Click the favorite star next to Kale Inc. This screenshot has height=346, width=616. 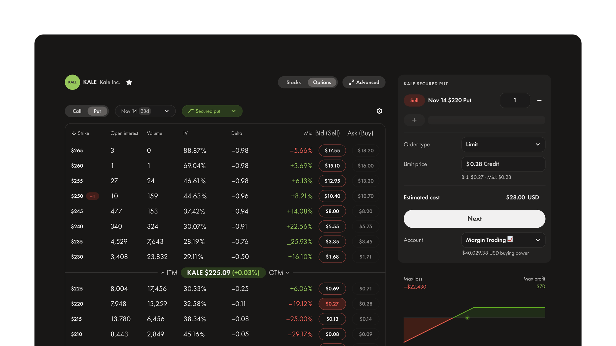point(129,82)
